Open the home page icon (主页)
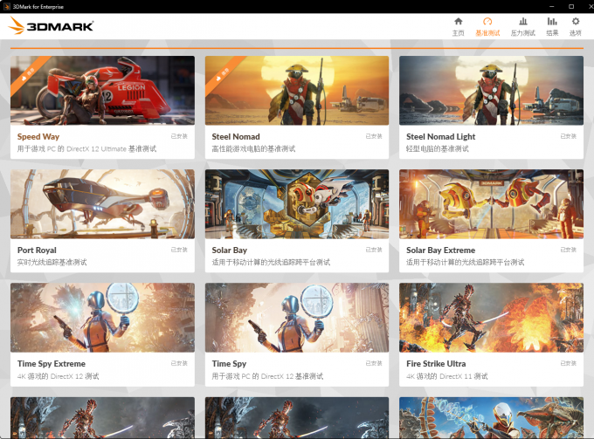This screenshot has width=594, height=439. click(x=459, y=22)
